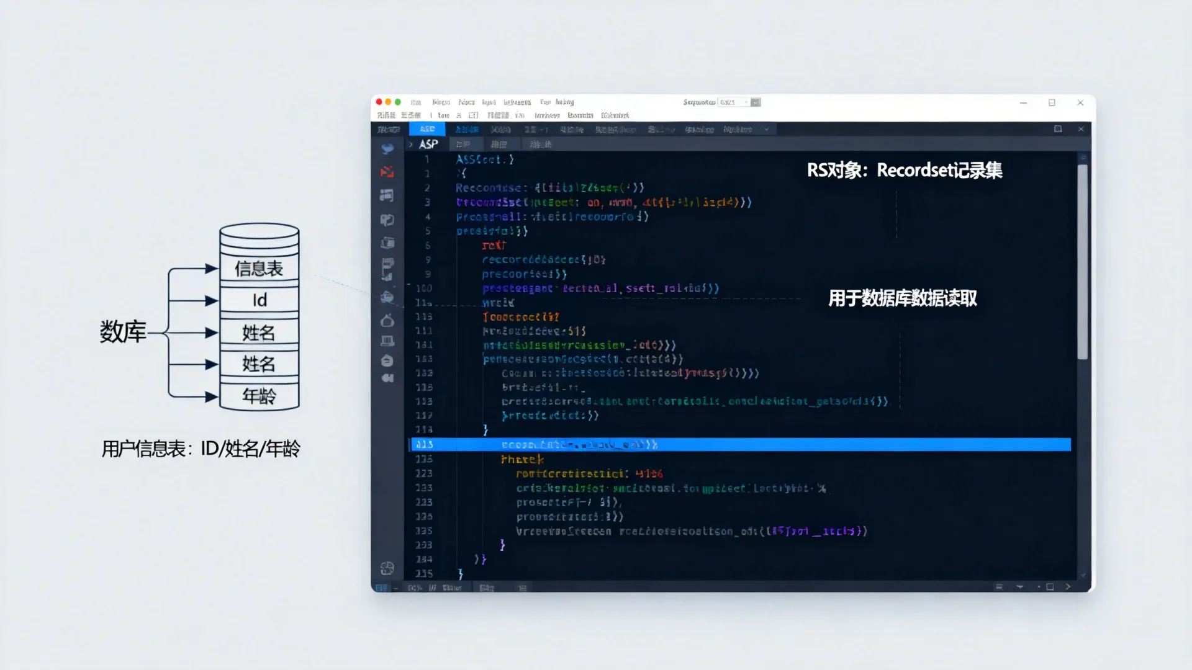Click the yellow traffic-light button
1192x670 pixels.
tap(389, 102)
